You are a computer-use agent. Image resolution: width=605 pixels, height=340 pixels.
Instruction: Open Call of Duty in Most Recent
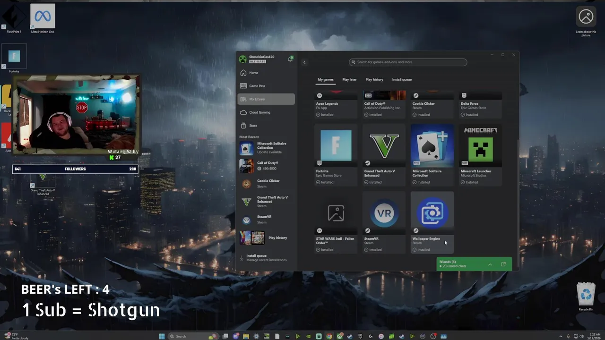(x=266, y=166)
